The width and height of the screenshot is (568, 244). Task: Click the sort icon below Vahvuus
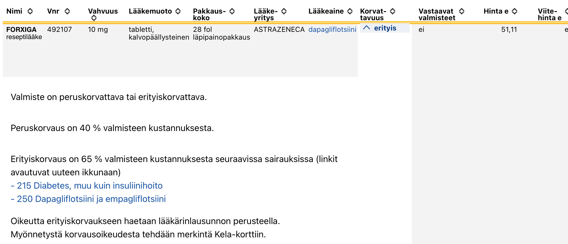94,18
